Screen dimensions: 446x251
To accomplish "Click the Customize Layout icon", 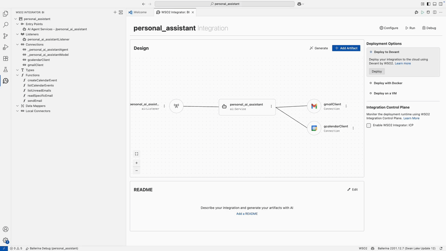I will pos(423,4).
